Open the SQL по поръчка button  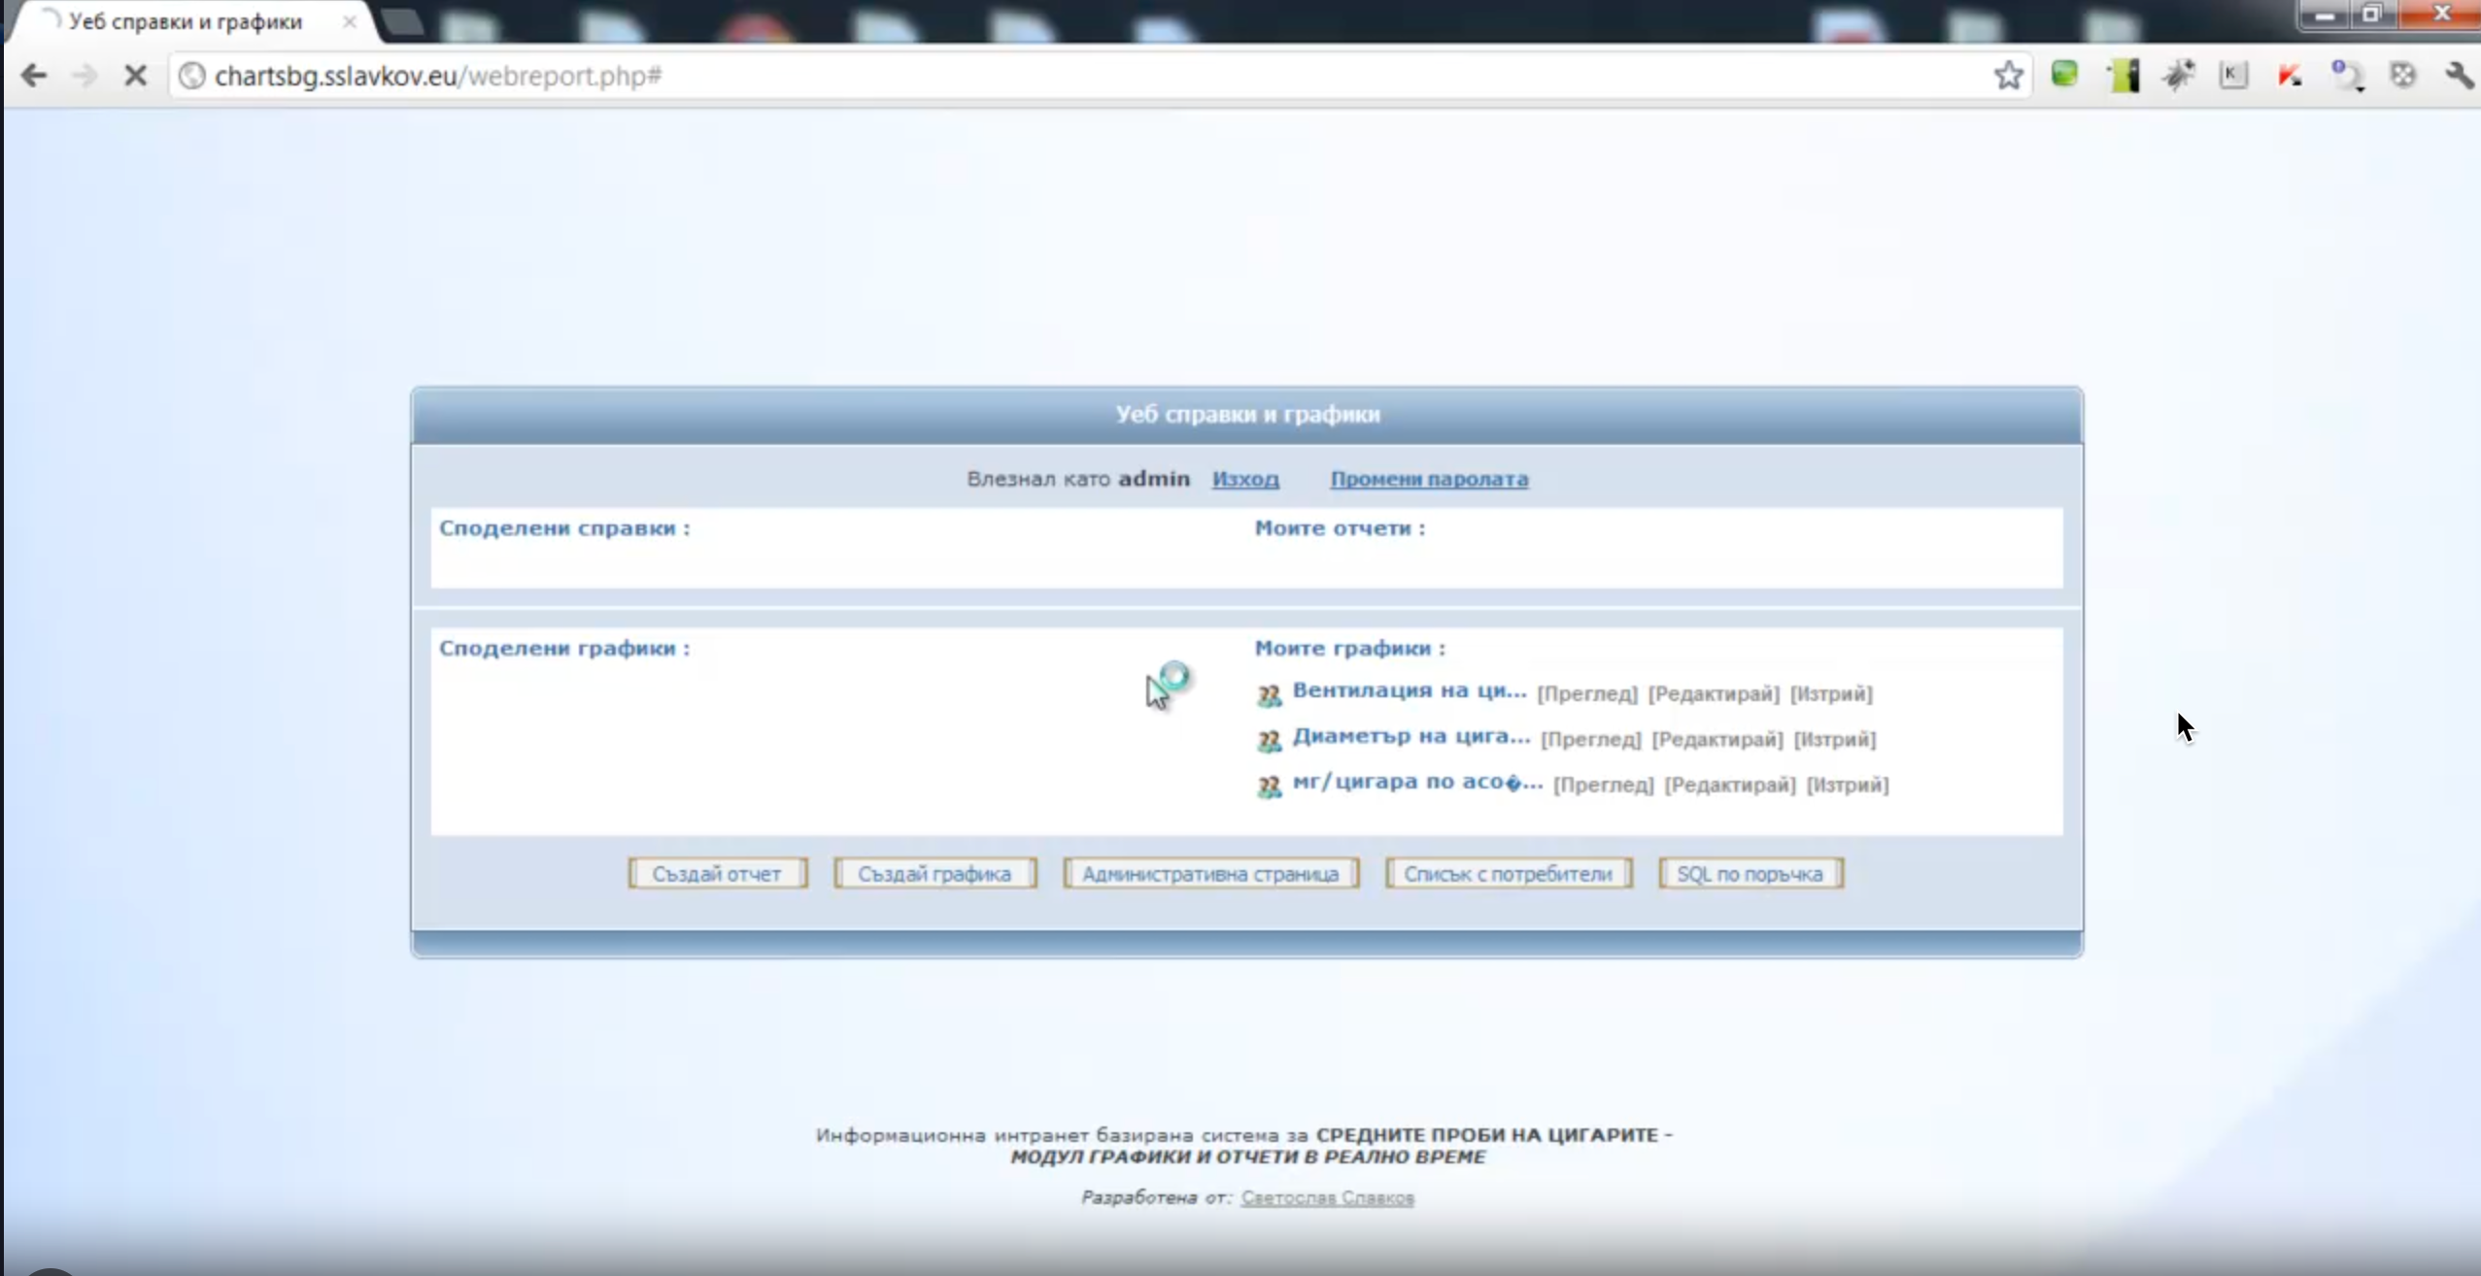click(x=1750, y=874)
